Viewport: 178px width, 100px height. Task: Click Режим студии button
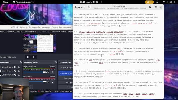coord(65,78)
